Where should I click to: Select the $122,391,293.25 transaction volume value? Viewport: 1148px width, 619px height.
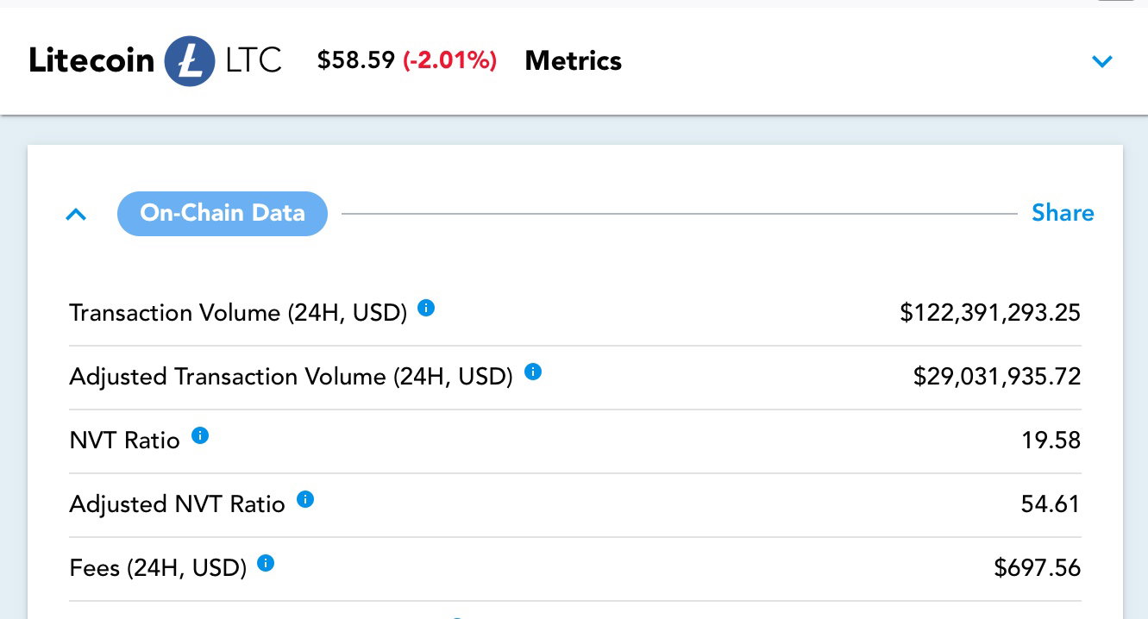990,312
